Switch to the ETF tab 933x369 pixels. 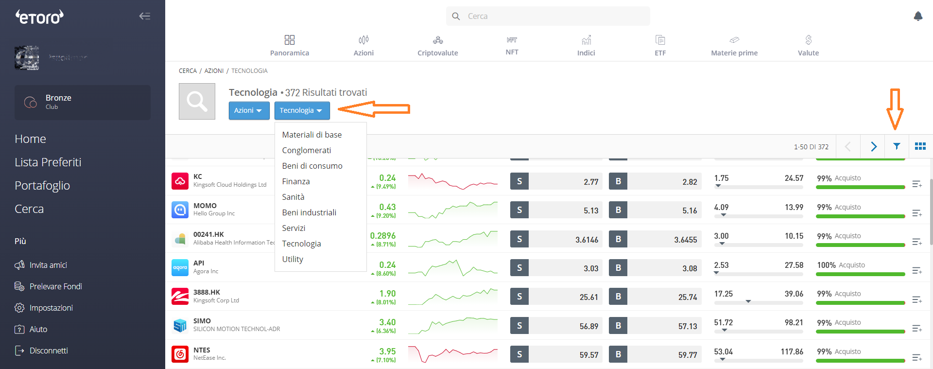[660, 46]
